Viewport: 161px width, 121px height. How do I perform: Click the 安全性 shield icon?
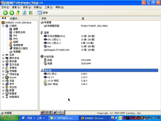(7, 87)
